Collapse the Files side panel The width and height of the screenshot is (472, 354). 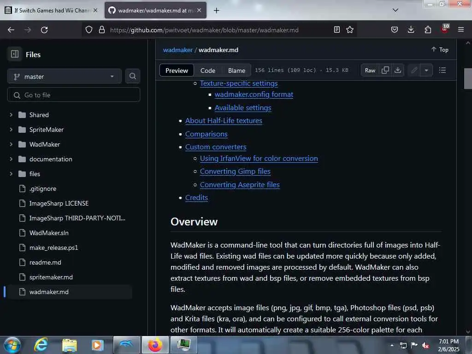coord(15,54)
